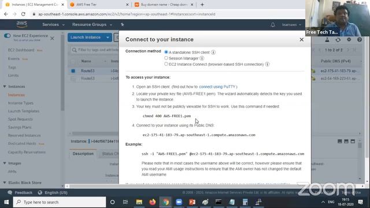The image size is (370, 208).
Task: Launch Firefox from the taskbar
Action: tap(153, 202)
